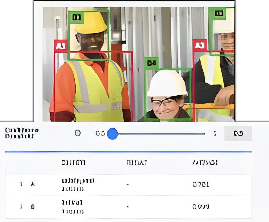The height and width of the screenshot is (222, 269).
Task: Select detection label 04 on the white helmet
Action: click(x=151, y=63)
